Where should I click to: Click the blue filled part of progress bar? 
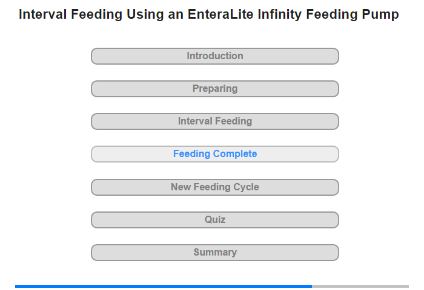164,286
